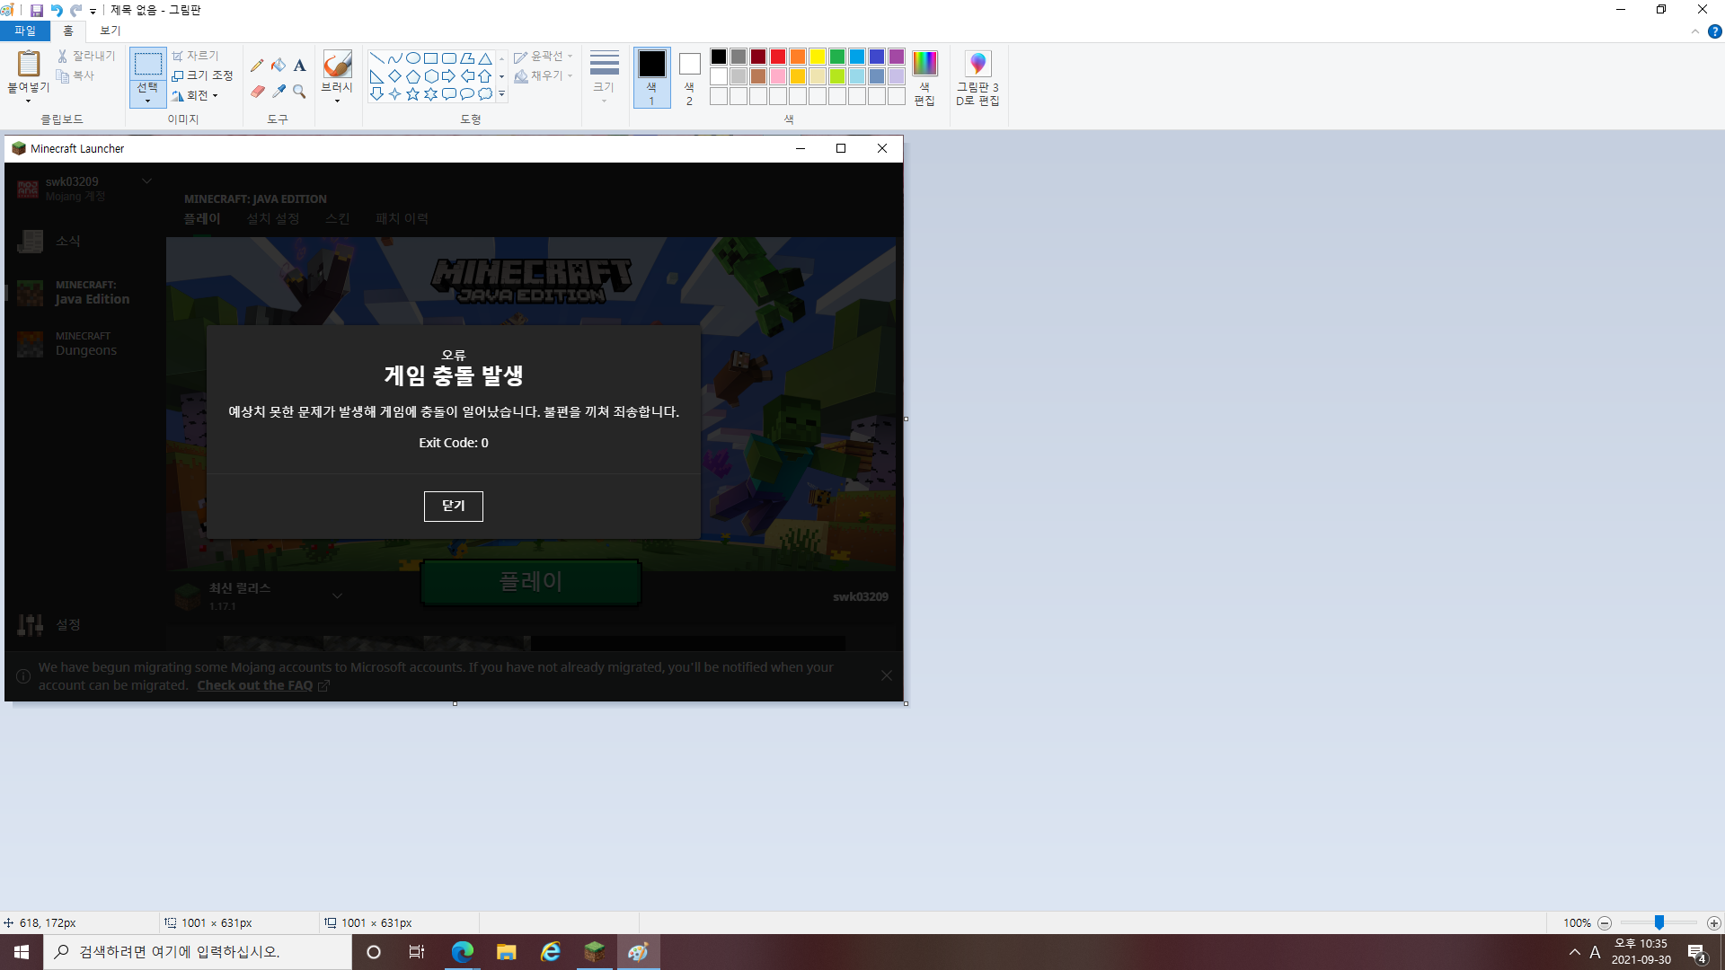This screenshot has height=970, width=1725.
Task: Switch to the View (보기) tab
Action: point(110,31)
